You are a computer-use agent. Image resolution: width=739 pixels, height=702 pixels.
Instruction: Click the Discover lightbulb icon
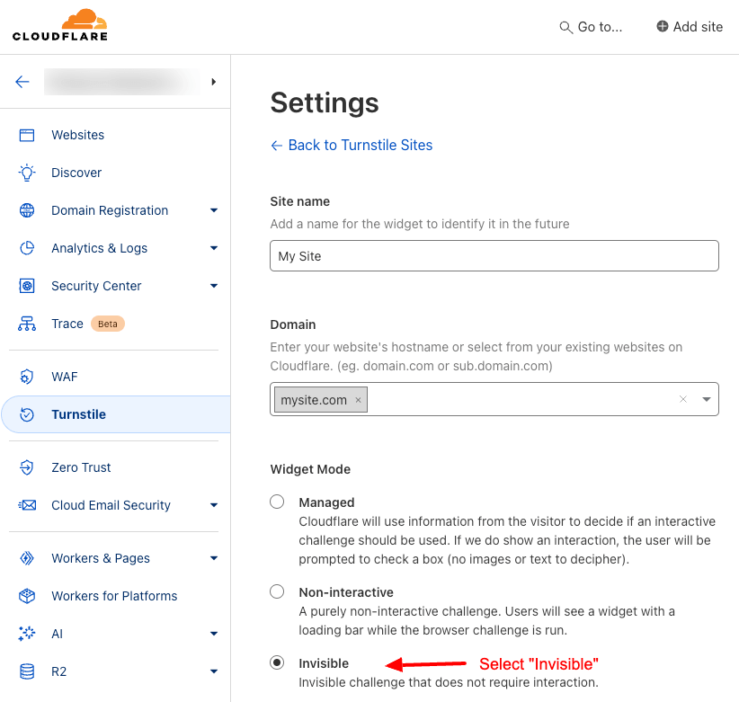27,173
